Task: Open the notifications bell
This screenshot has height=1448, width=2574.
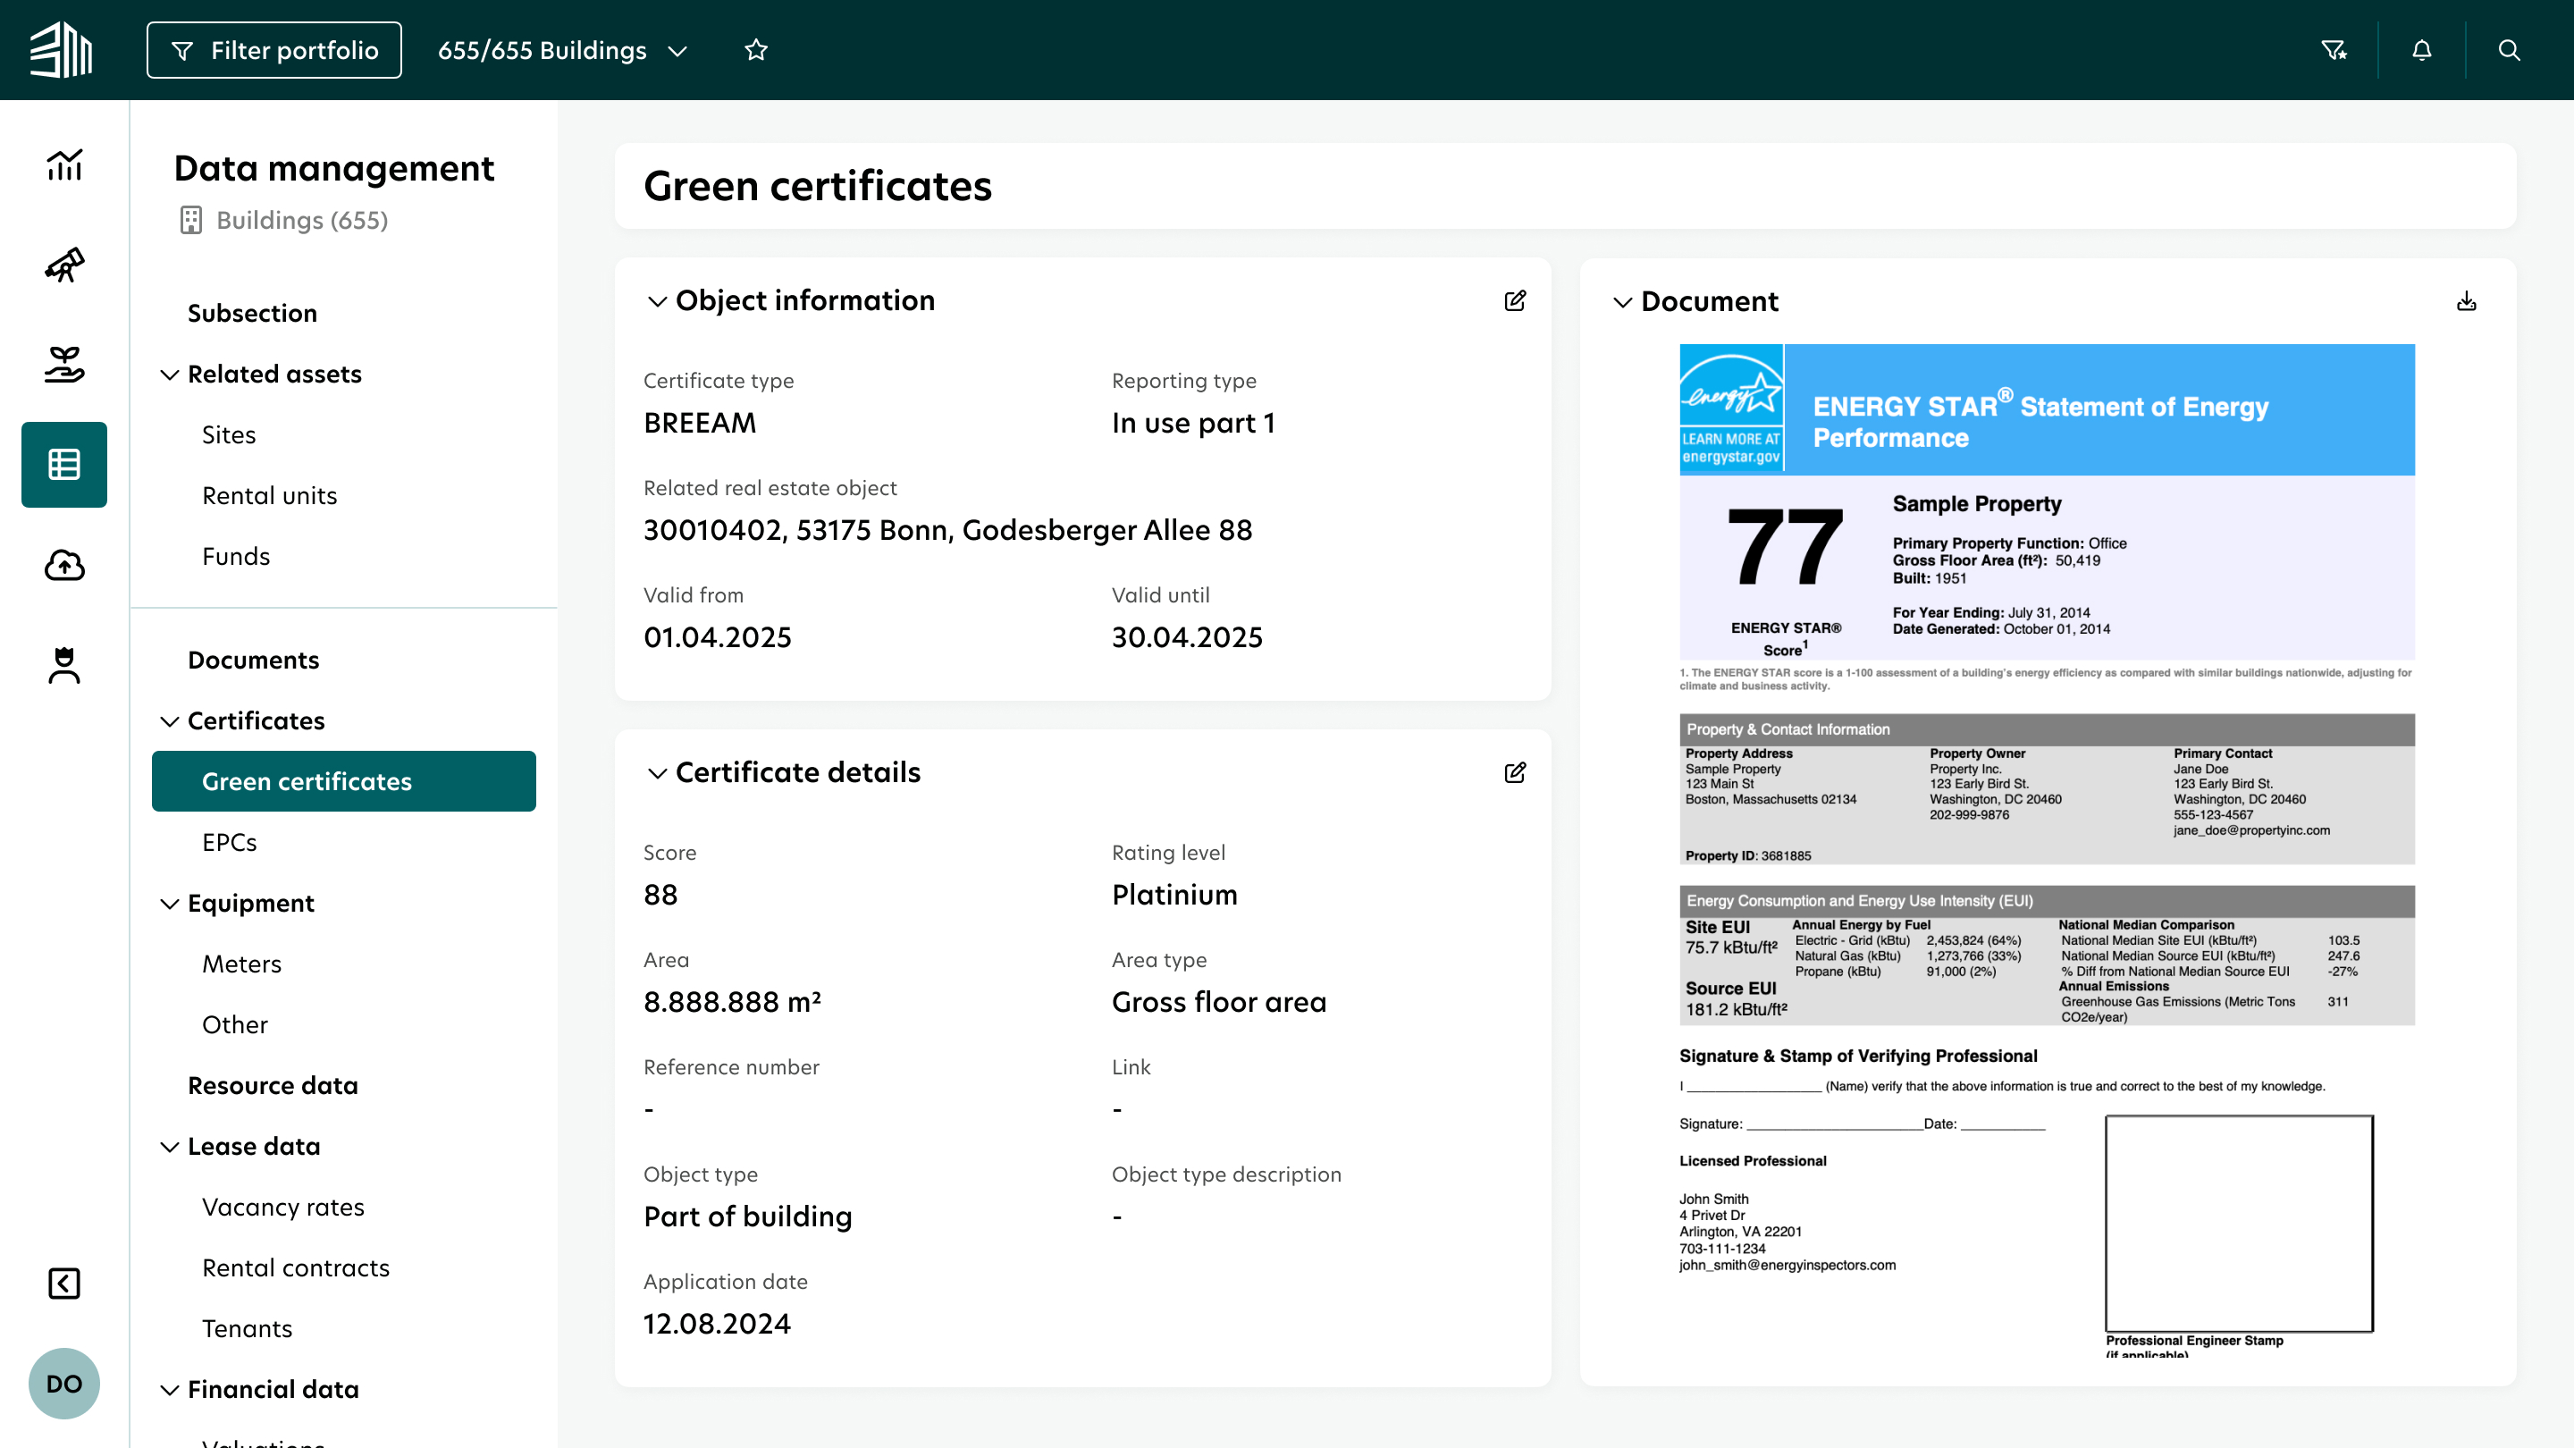Action: point(2422,50)
